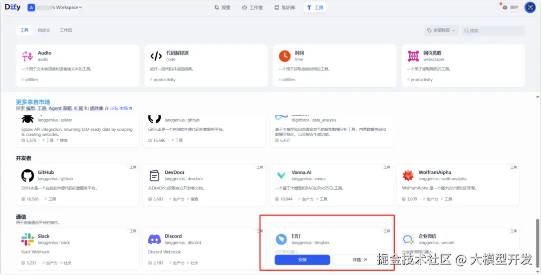Open the Dify 市场 link
This screenshot has height=275, width=541.
pyautogui.click(x=121, y=108)
